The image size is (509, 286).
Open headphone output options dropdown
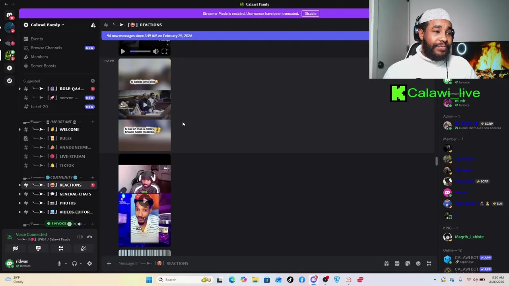(x=81, y=263)
